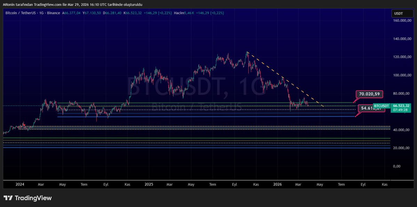417x207 pixels.
Task: Click the bar countdown timer 07:49:28
Action: (400, 110)
